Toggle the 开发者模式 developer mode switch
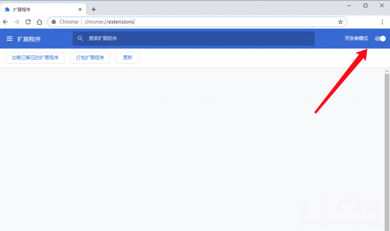 [x=380, y=38]
